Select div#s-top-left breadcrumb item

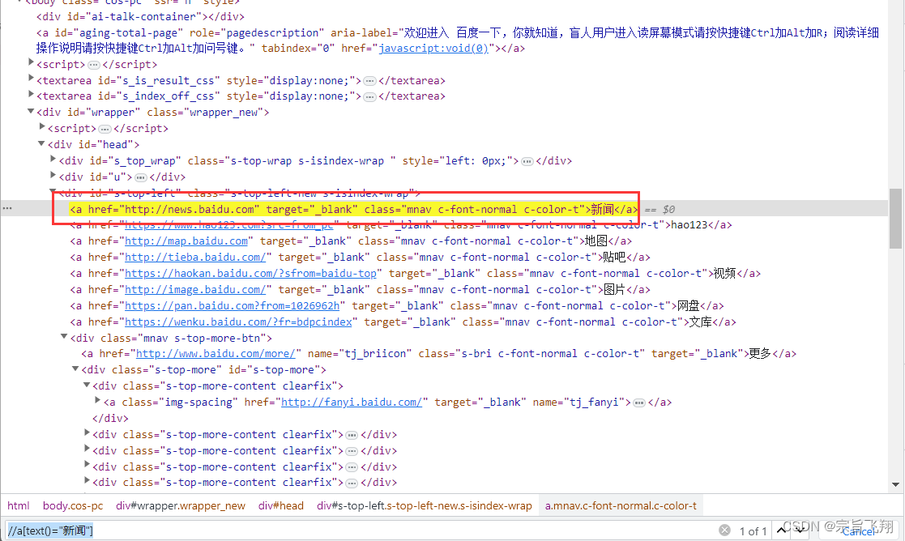[425, 506]
